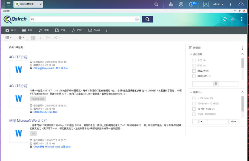Enable the 10 KB - 1 MB size filter
Image resolution: width=249 pixels, height=161 pixels.
[x=194, y=109]
